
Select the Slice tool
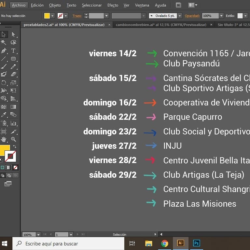point(13,132)
